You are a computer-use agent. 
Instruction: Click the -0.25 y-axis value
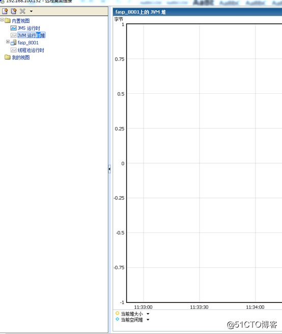tap(119, 198)
